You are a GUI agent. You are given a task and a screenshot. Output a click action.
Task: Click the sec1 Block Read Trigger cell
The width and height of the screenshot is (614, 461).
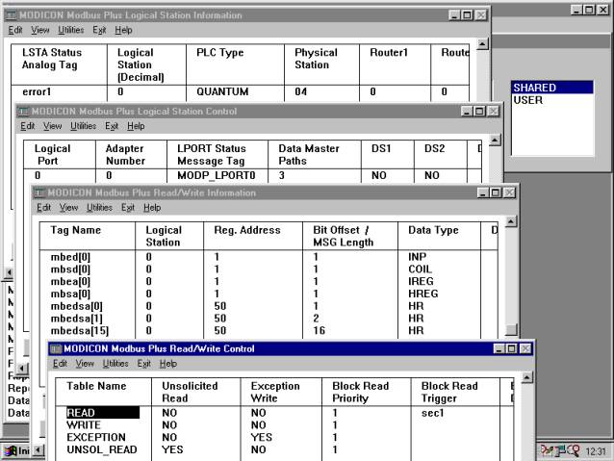coord(433,413)
